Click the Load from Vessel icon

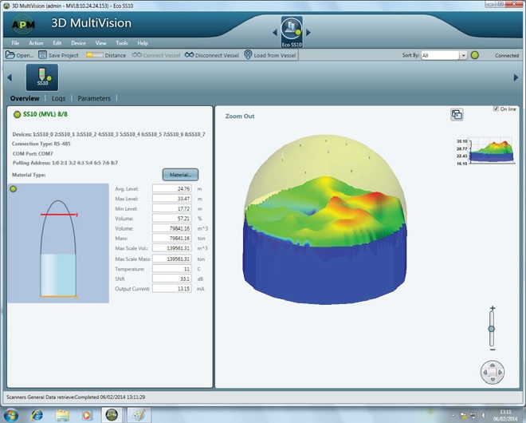248,55
